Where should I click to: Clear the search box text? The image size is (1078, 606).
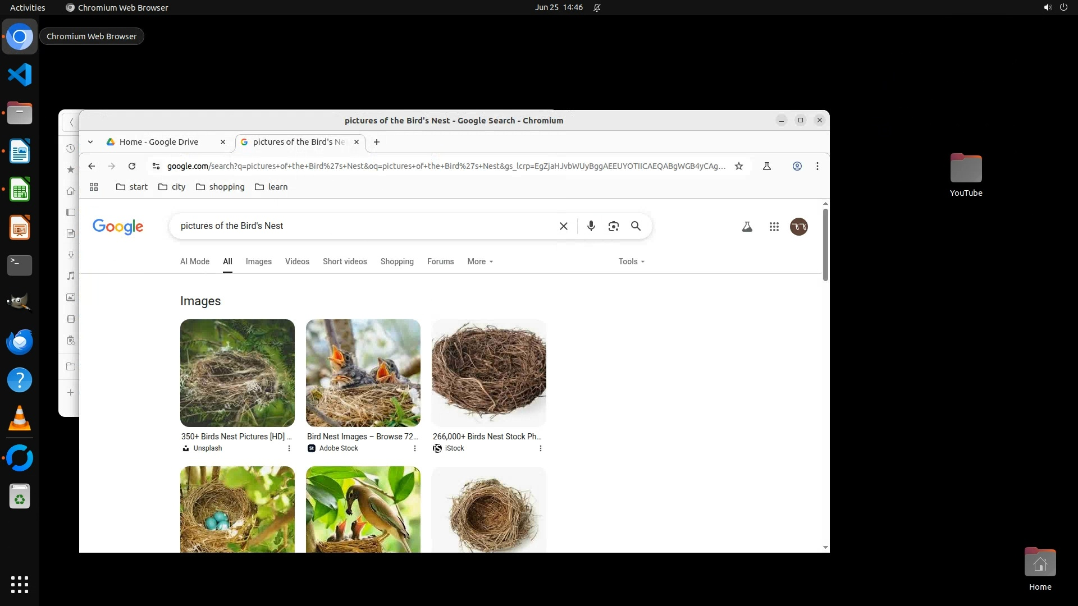pos(563,226)
